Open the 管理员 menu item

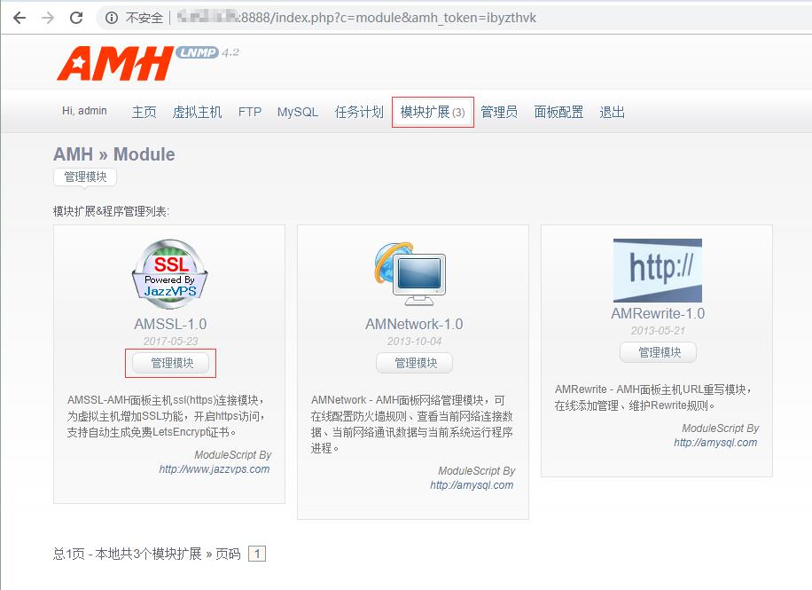(499, 112)
